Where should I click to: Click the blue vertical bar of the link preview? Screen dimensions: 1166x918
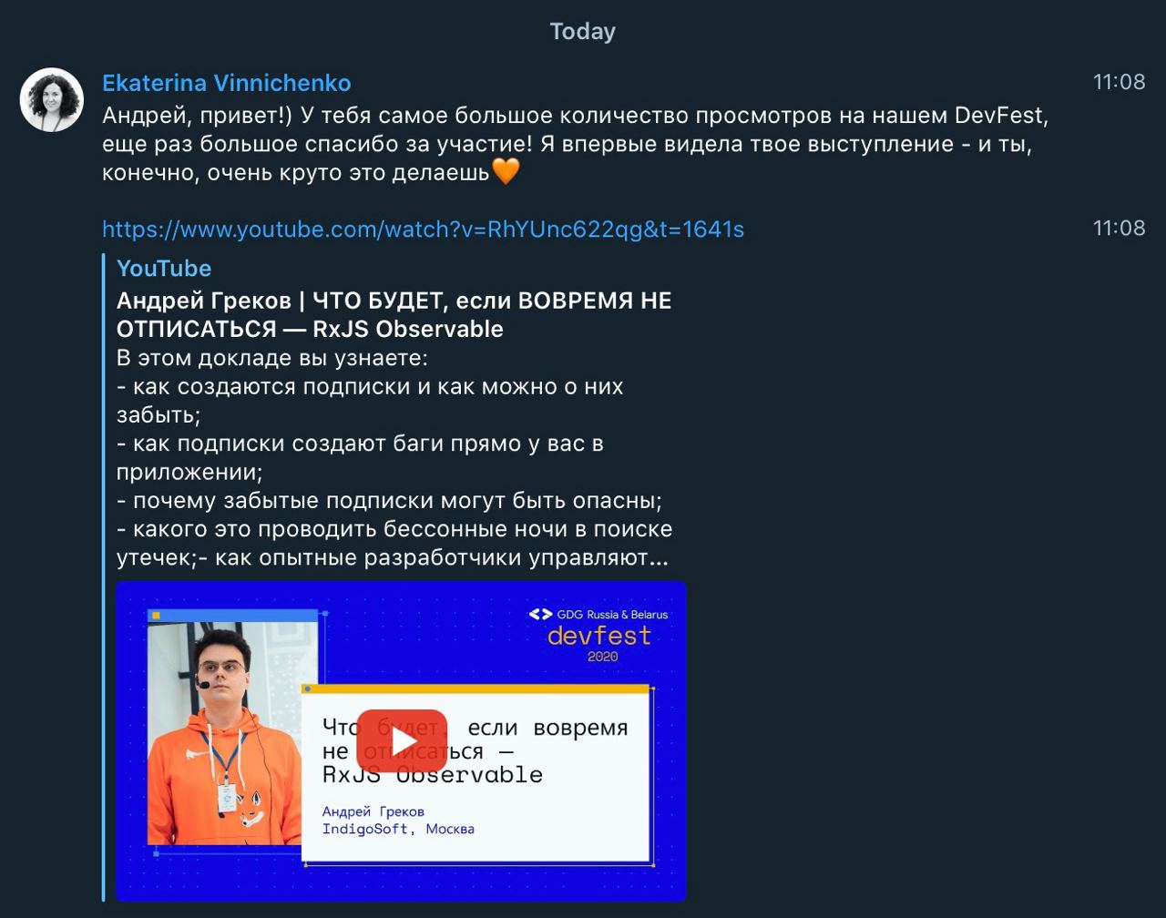[x=105, y=577]
